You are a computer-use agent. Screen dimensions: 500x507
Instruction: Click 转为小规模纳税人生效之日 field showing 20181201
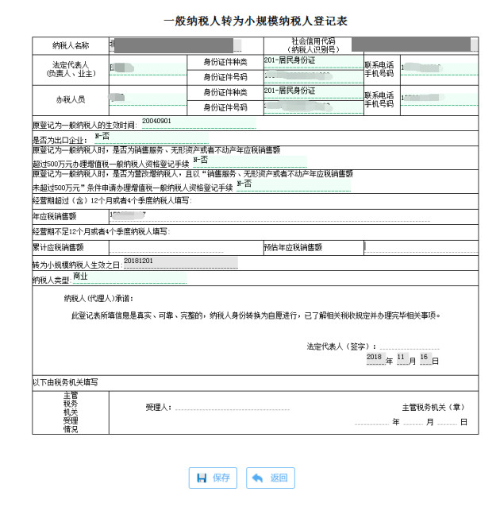point(179,261)
